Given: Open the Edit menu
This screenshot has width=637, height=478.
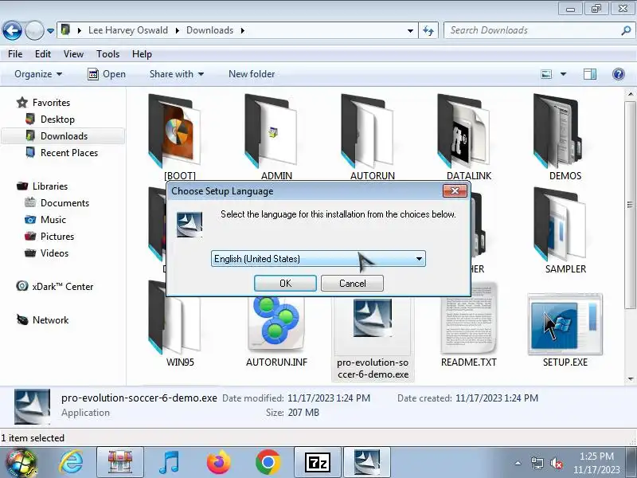Looking at the screenshot, I should click(x=43, y=54).
